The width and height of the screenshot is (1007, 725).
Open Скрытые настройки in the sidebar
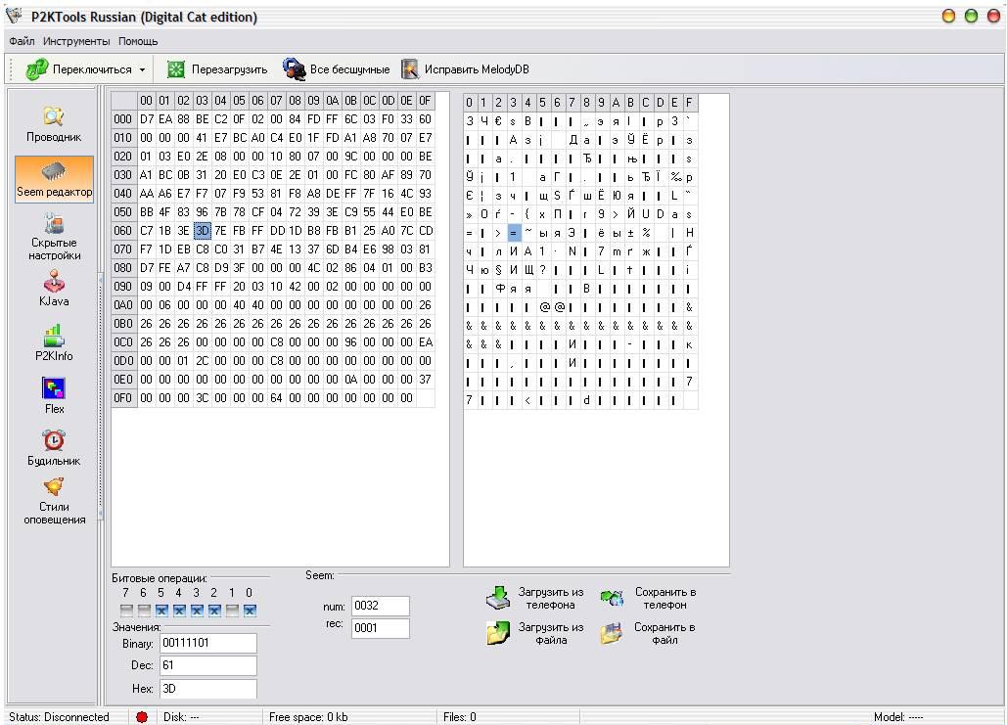[54, 238]
